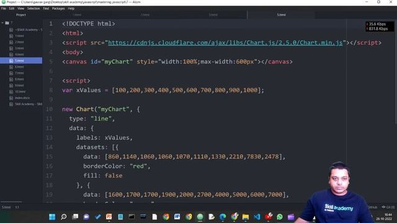Open 9.html in the project tree
The image size is (397, 223).
19,85
